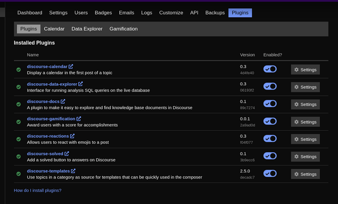This screenshot has width=338, height=204.
Task: Open external link icon beside discourse-data-explorer
Action: point(80,84)
